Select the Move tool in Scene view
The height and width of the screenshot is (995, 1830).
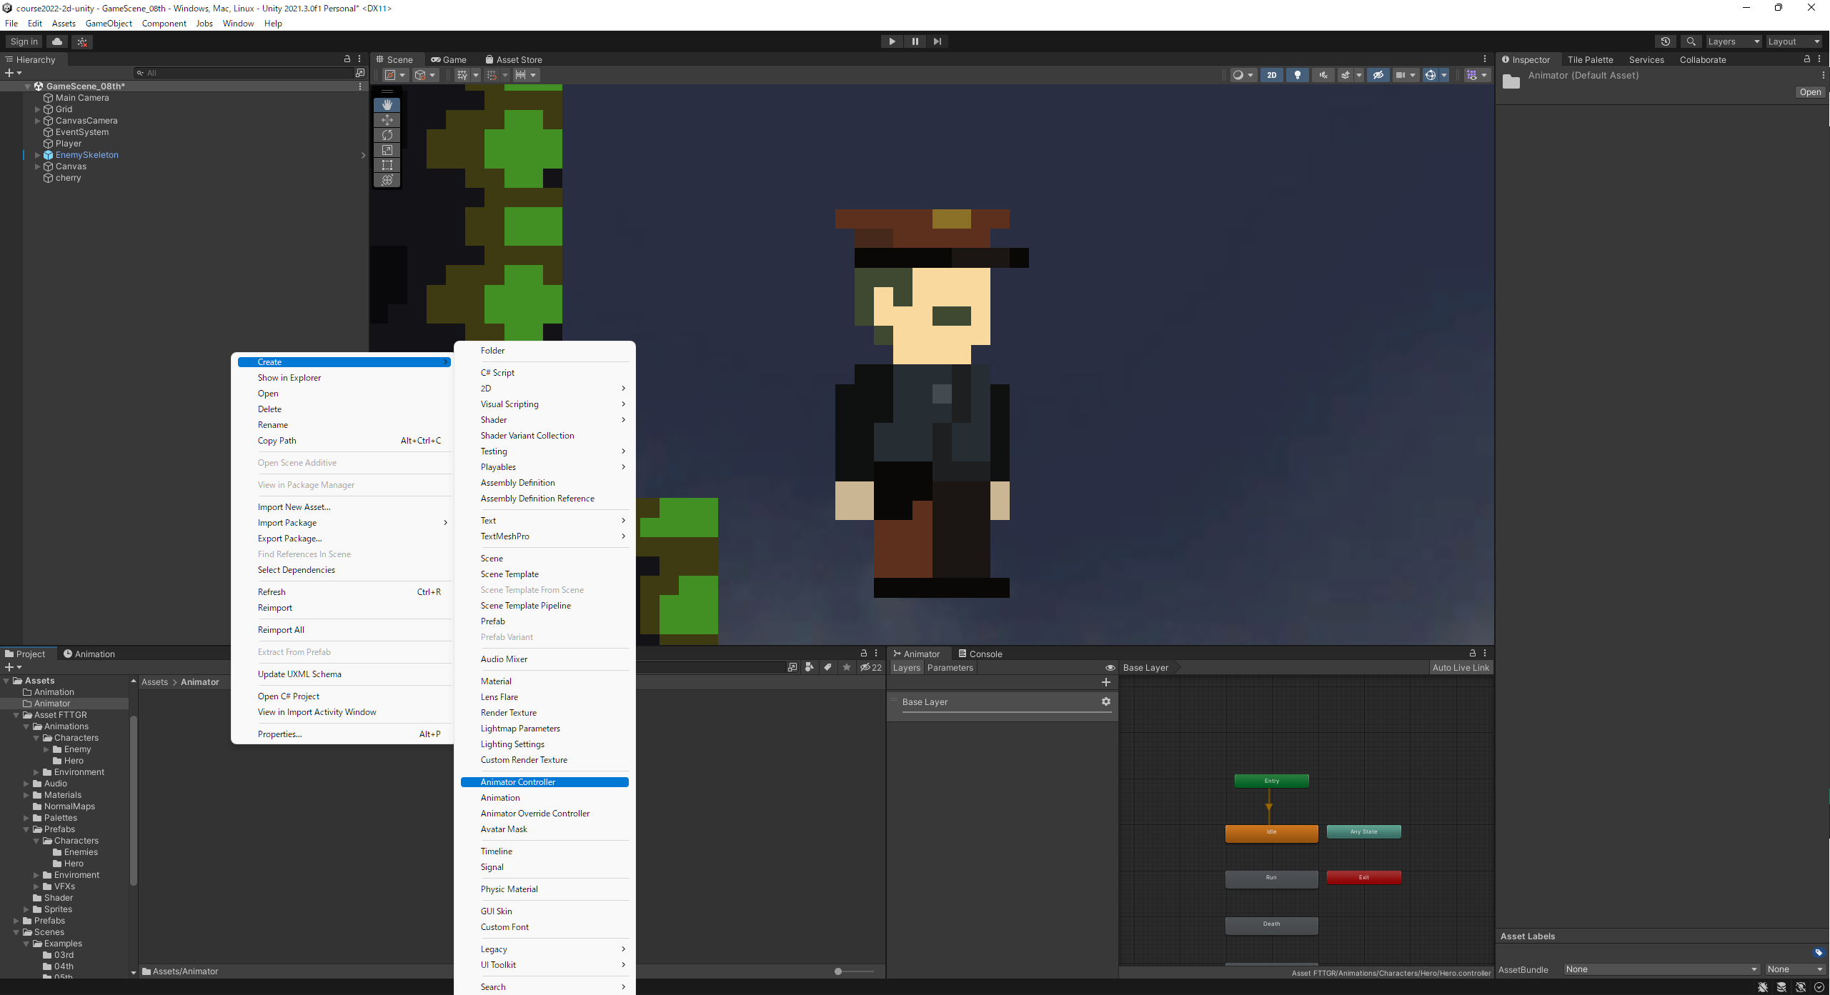pyautogui.click(x=387, y=120)
